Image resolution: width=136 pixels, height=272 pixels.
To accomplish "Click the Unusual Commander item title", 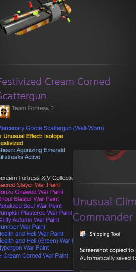I will [104, 209].
